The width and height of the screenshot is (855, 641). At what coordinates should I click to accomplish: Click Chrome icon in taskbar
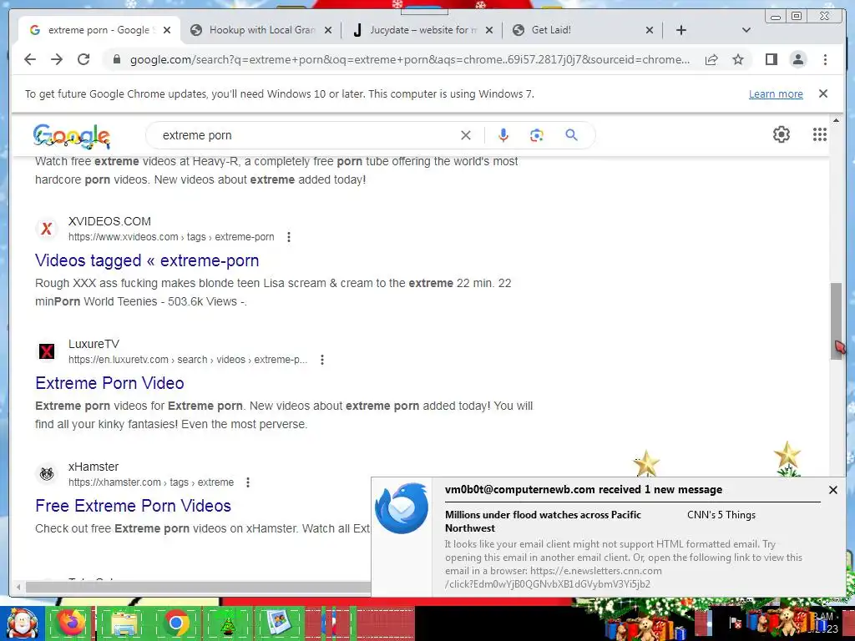click(175, 623)
